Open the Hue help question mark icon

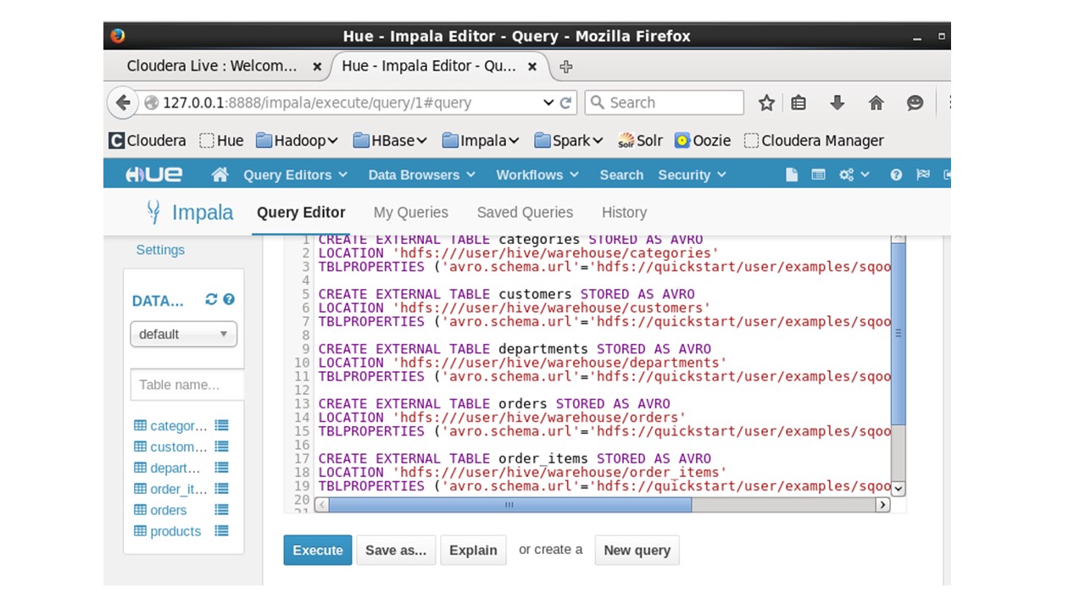pyautogui.click(x=896, y=175)
